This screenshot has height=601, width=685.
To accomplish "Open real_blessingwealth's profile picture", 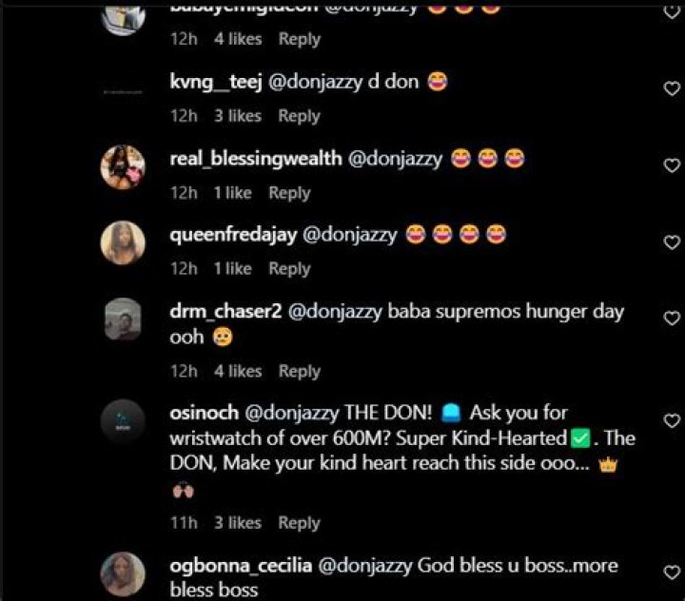I will pyautogui.click(x=123, y=167).
